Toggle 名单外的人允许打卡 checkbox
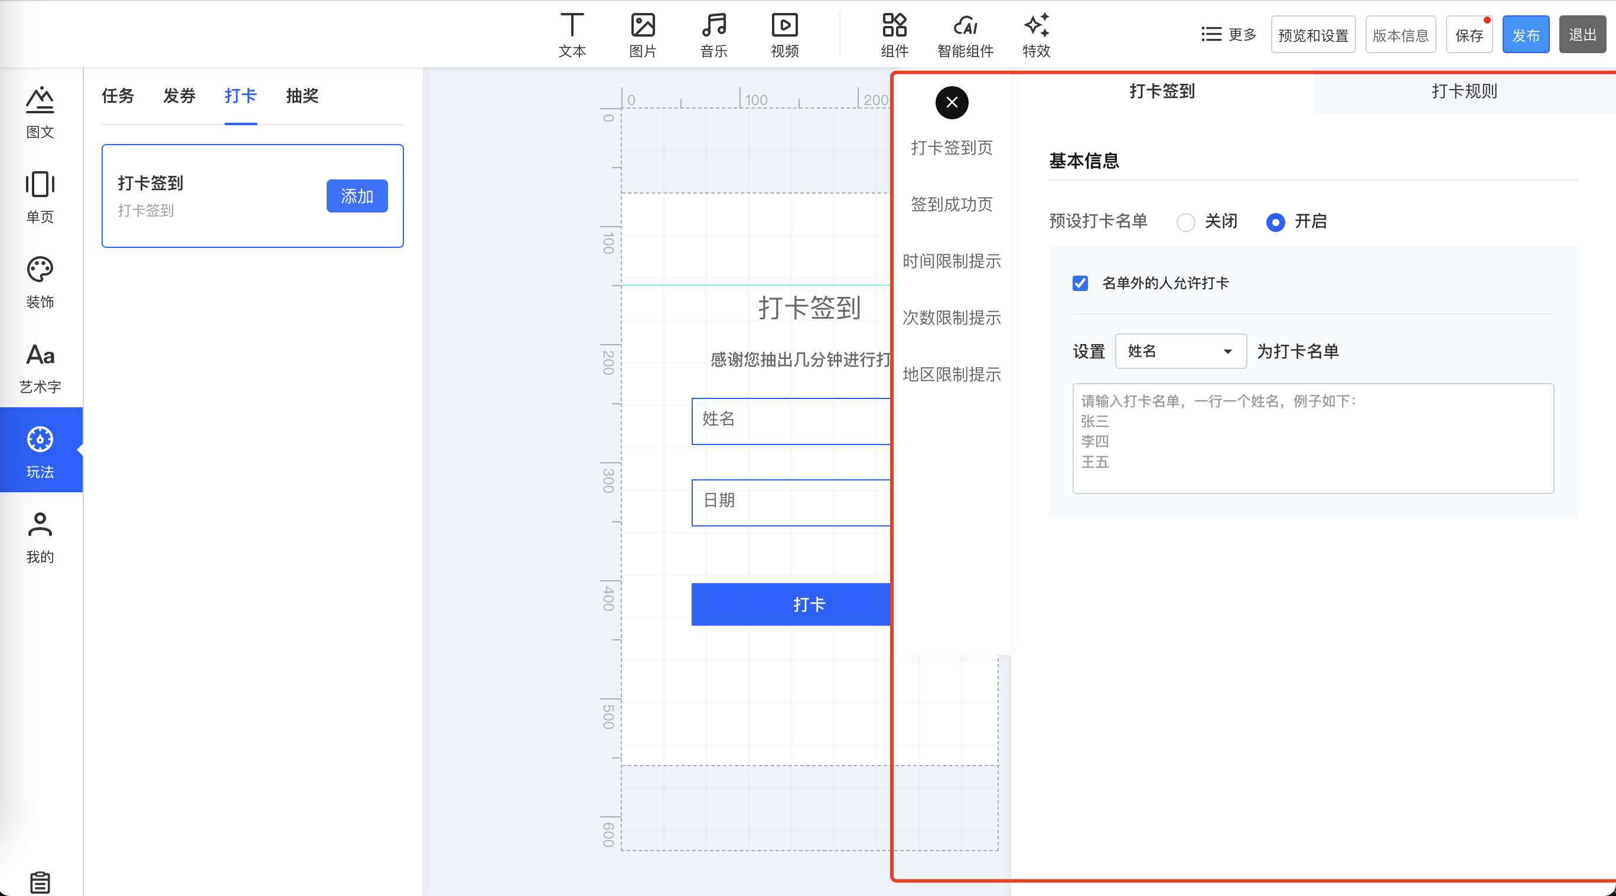1616x896 pixels. [x=1080, y=283]
